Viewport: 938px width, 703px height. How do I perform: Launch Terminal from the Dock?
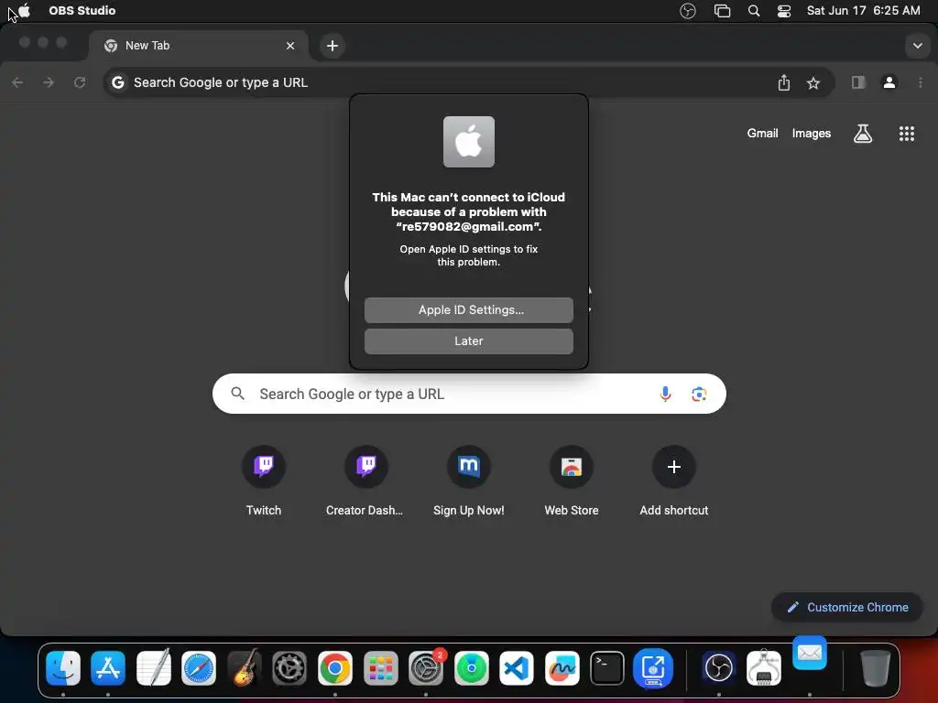click(x=607, y=667)
